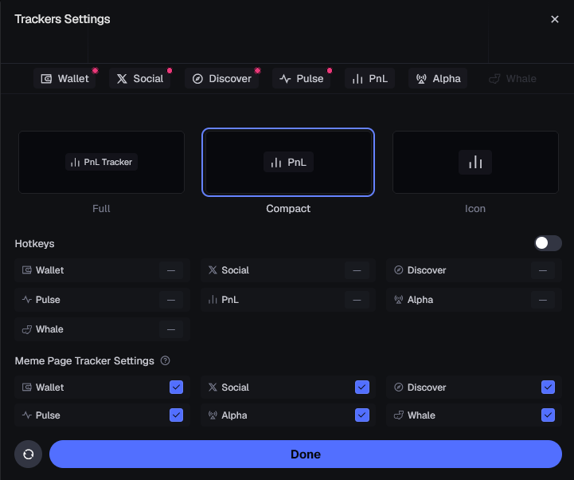Viewport: 574px width, 480px height.
Task: Switch to the Social tracker tab
Action: [x=140, y=78]
